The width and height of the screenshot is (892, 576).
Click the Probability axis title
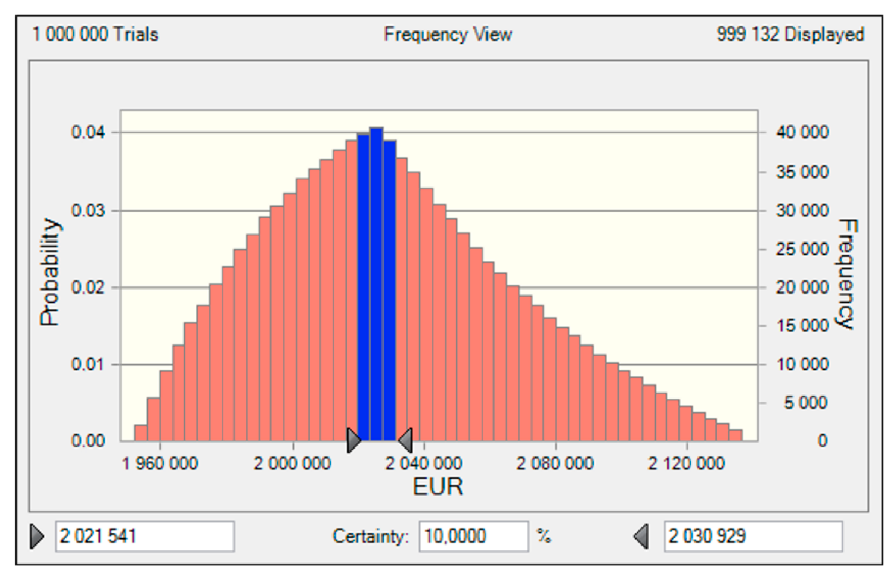[x=50, y=273]
